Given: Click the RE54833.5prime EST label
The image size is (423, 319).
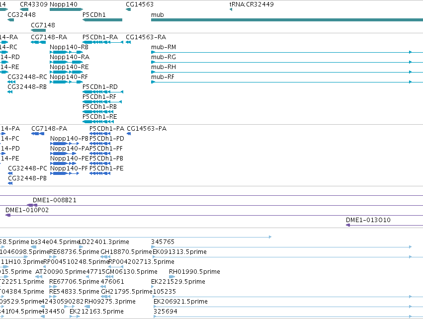Looking at the screenshot, I should point(74,292).
